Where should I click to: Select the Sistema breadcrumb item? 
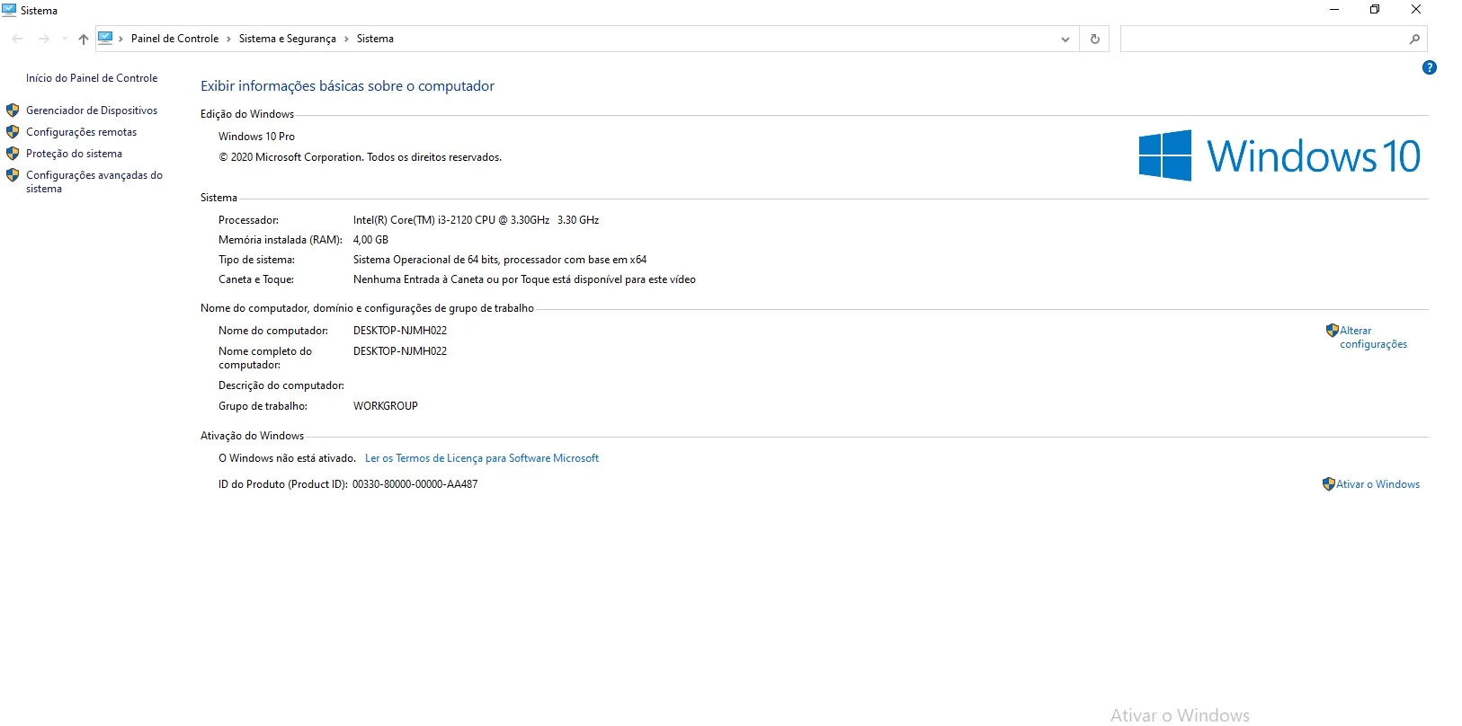point(375,39)
